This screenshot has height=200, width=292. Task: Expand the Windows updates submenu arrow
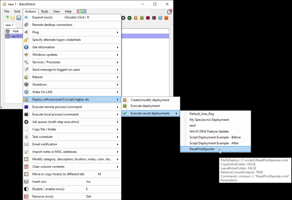point(117,55)
